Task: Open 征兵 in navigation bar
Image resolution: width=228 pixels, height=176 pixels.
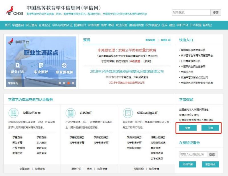Action: (164, 25)
